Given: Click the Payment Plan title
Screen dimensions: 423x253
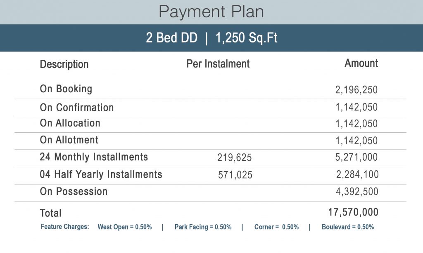Looking at the screenshot, I should (211, 12).
